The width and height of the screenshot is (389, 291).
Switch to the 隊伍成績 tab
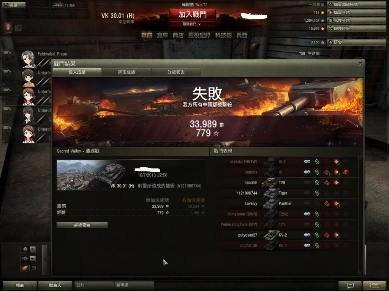tap(127, 72)
